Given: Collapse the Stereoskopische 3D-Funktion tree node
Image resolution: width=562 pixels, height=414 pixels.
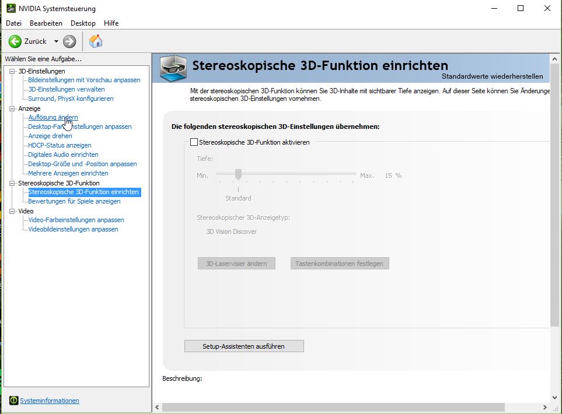Looking at the screenshot, I should 12,183.
